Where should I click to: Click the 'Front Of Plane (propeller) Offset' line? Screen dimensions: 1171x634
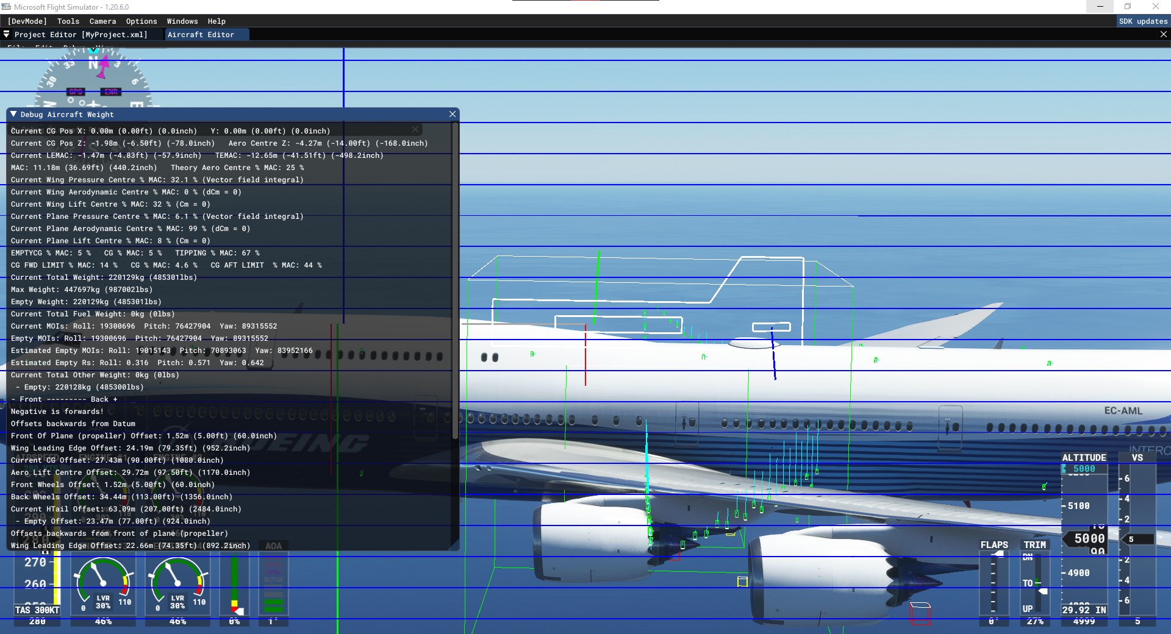pyautogui.click(x=143, y=436)
